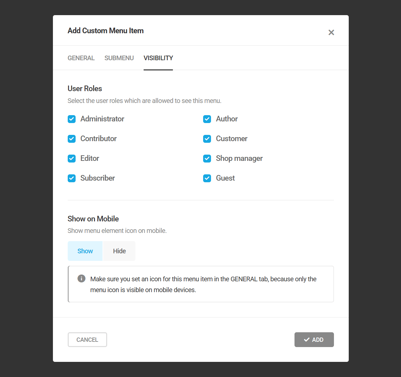Uncheck the Guest user role

[207, 178]
